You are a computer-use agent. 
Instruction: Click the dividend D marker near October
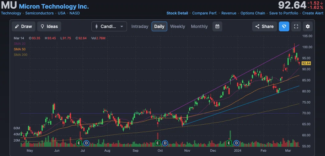[165, 143]
